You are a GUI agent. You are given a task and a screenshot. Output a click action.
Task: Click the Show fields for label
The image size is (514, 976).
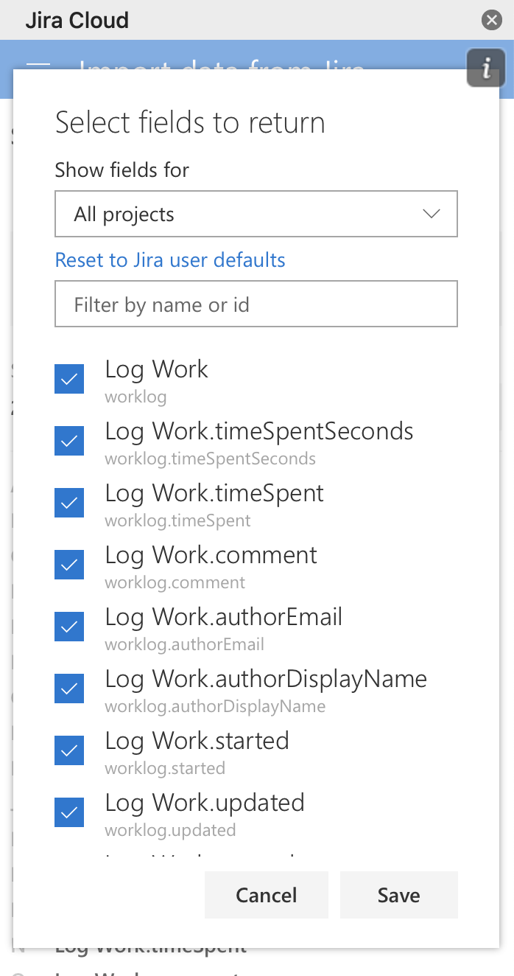tap(122, 170)
